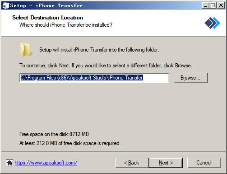Click the yellow folder icon

tap(25, 50)
